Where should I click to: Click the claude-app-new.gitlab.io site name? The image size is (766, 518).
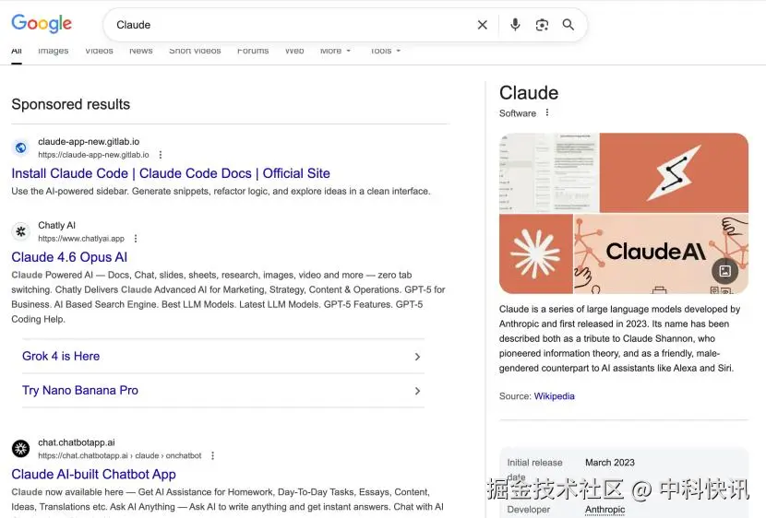[89, 141]
